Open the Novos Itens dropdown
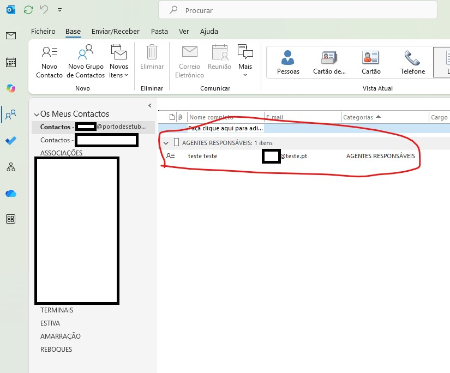 tap(119, 62)
